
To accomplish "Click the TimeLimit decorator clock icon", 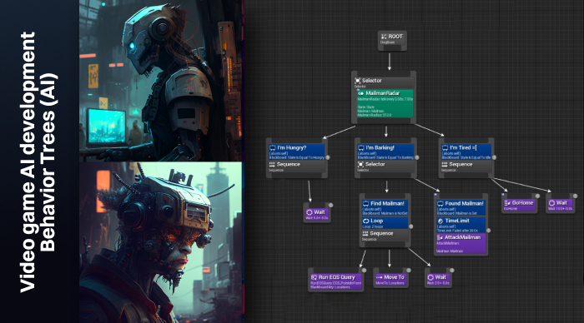I will pyautogui.click(x=441, y=221).
